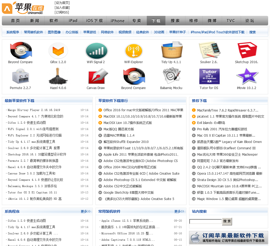
Task: Open the iPad navigation tab
Action: coord(73,21)
